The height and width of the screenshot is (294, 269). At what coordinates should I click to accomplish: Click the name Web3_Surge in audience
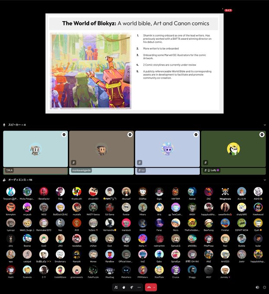[x=26, y=230]
